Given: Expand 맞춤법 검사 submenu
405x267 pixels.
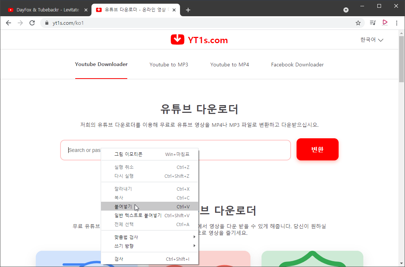Looking at the screenshot, I should 149,237.
